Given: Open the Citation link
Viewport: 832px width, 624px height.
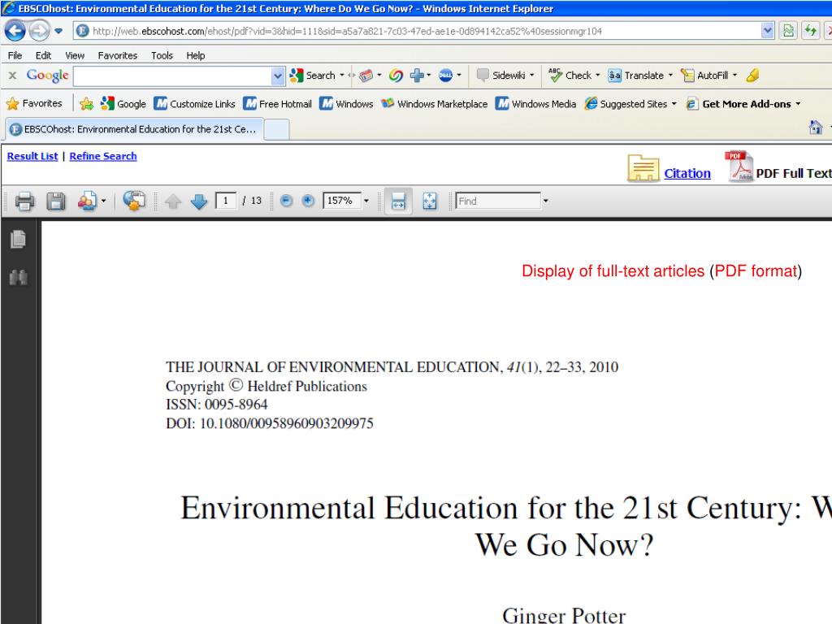Looking at the screenshot, I should coord(687,173).
